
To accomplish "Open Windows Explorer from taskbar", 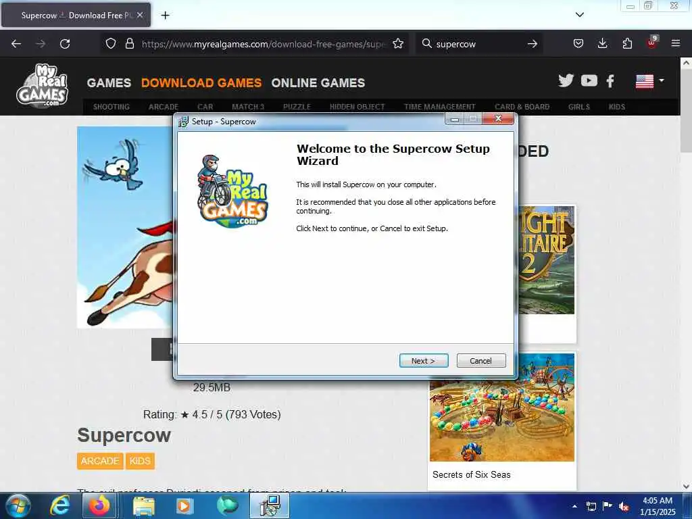I will tap(144, 505).
